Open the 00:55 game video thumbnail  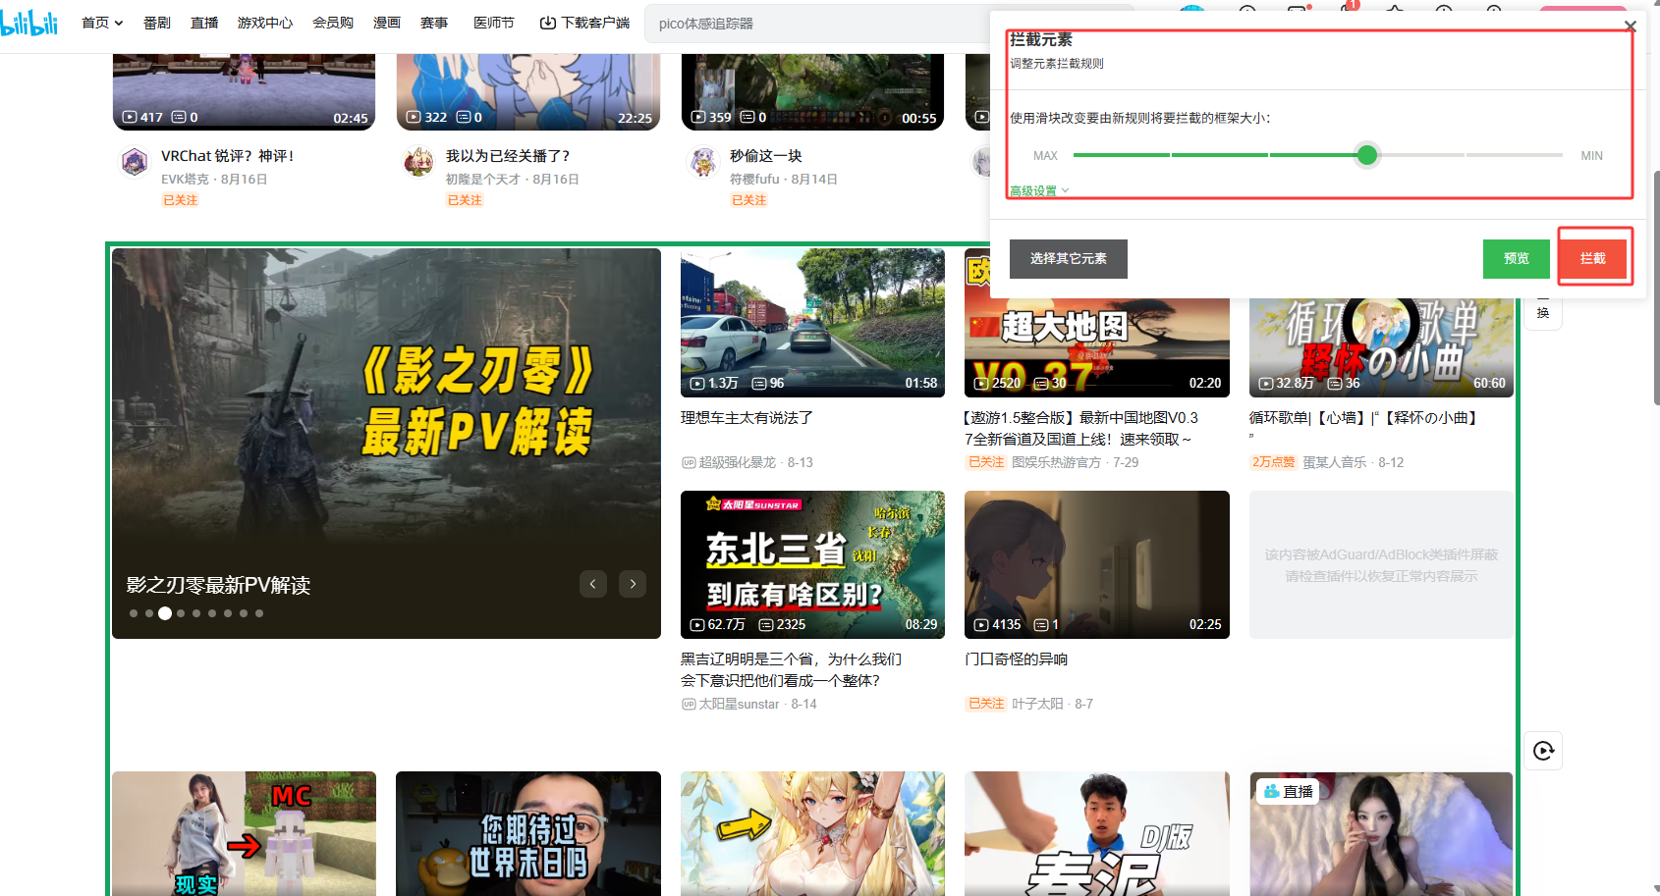click(812, 92)
